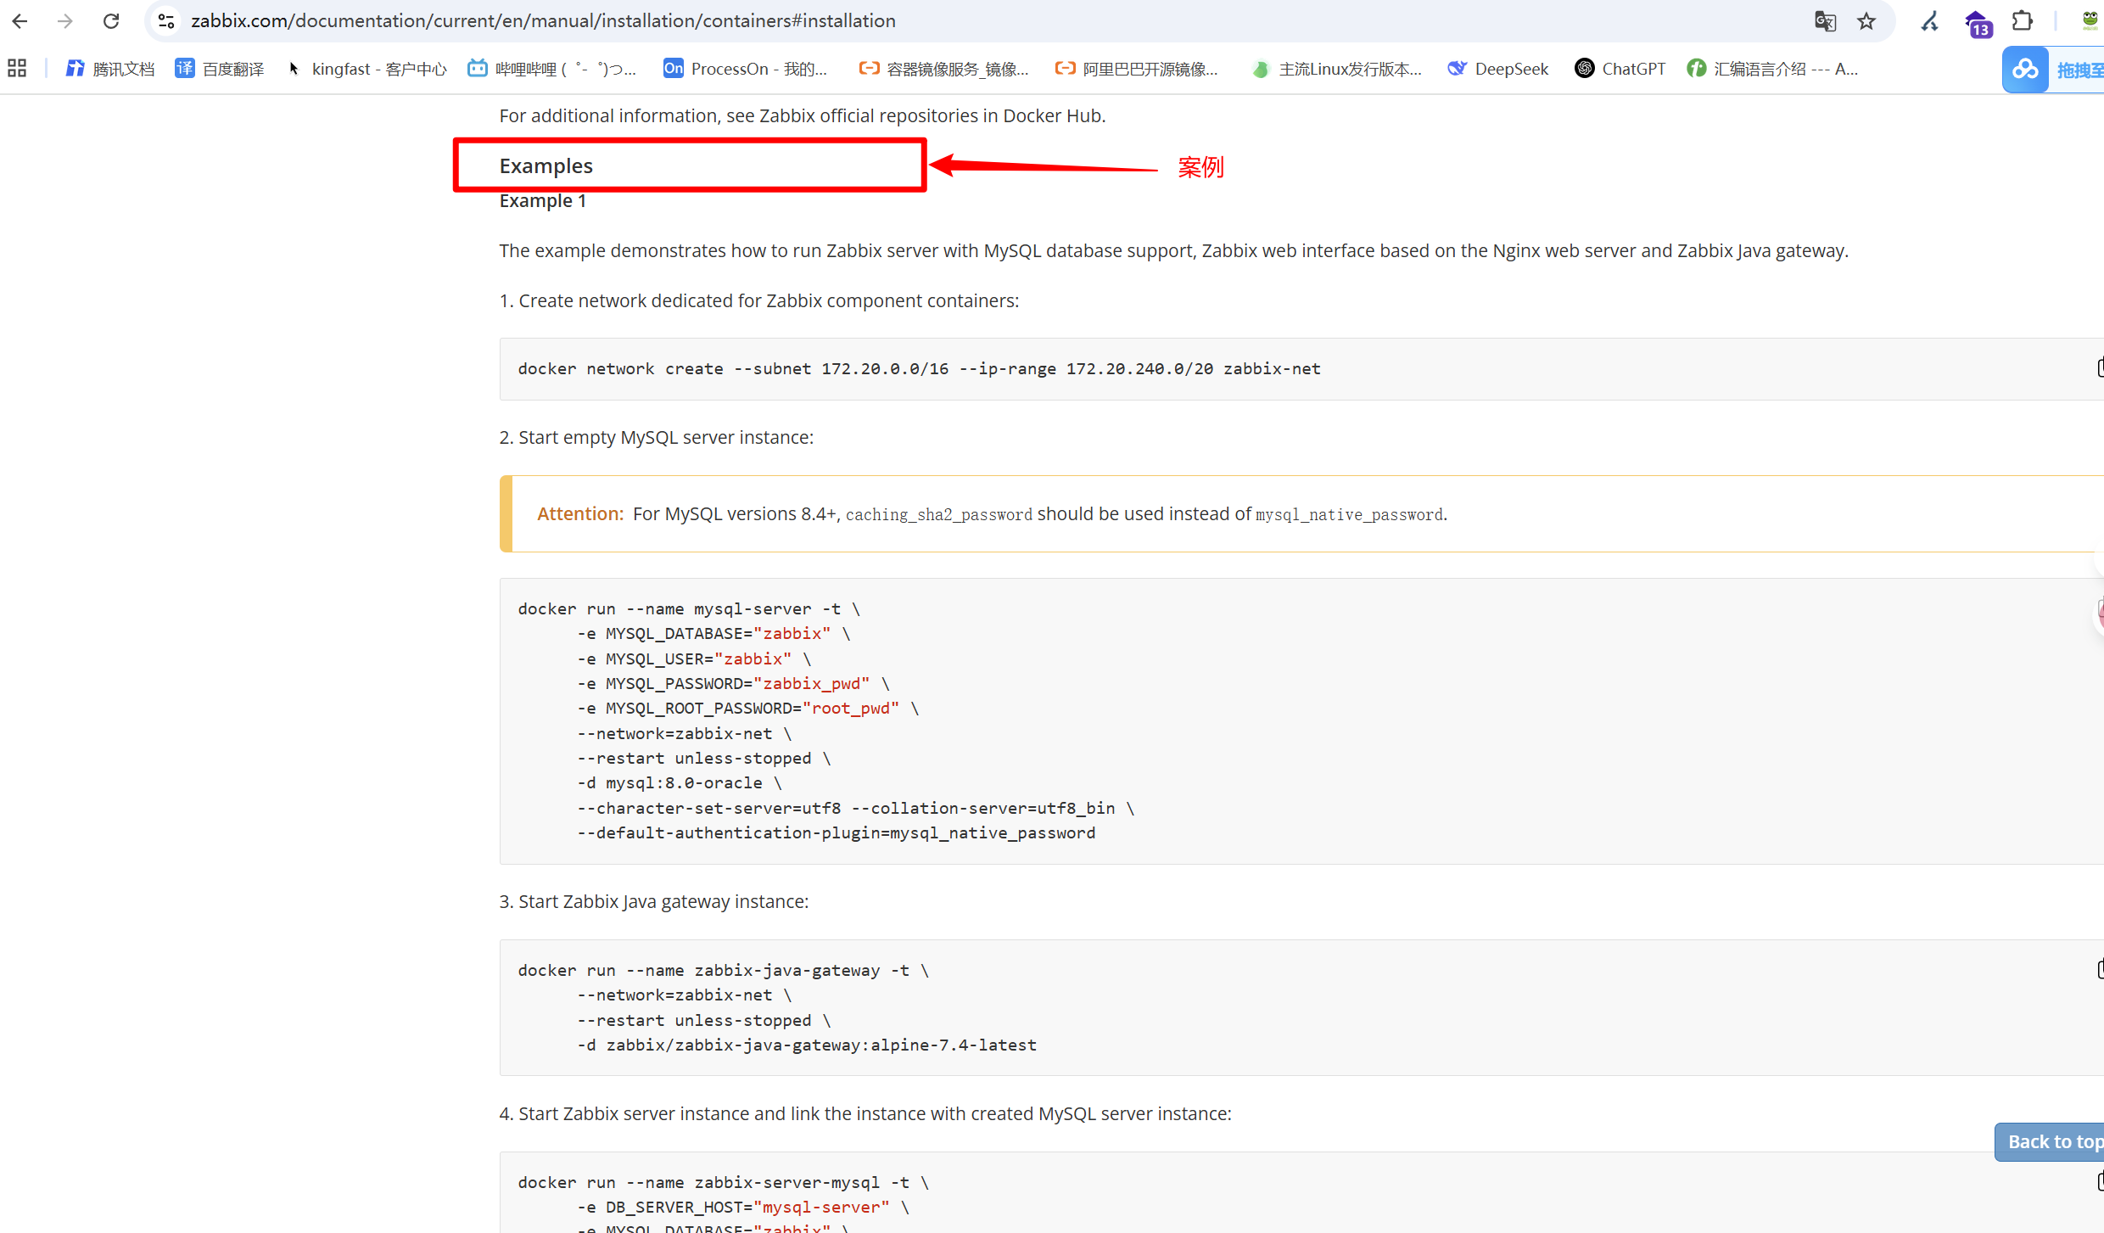Open the 腾讯文档 bookmark
2104x1233 pixels.
(x=110, y=69)
